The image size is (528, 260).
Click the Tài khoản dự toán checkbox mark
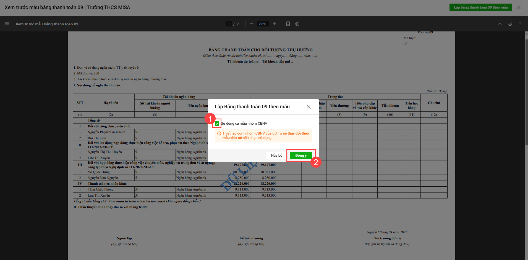(x=257, y=62)
